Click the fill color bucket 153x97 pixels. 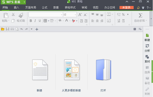[60, 20]
